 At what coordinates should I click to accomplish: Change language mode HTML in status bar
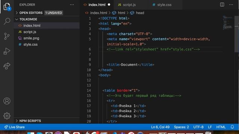[x=221, y=127]
